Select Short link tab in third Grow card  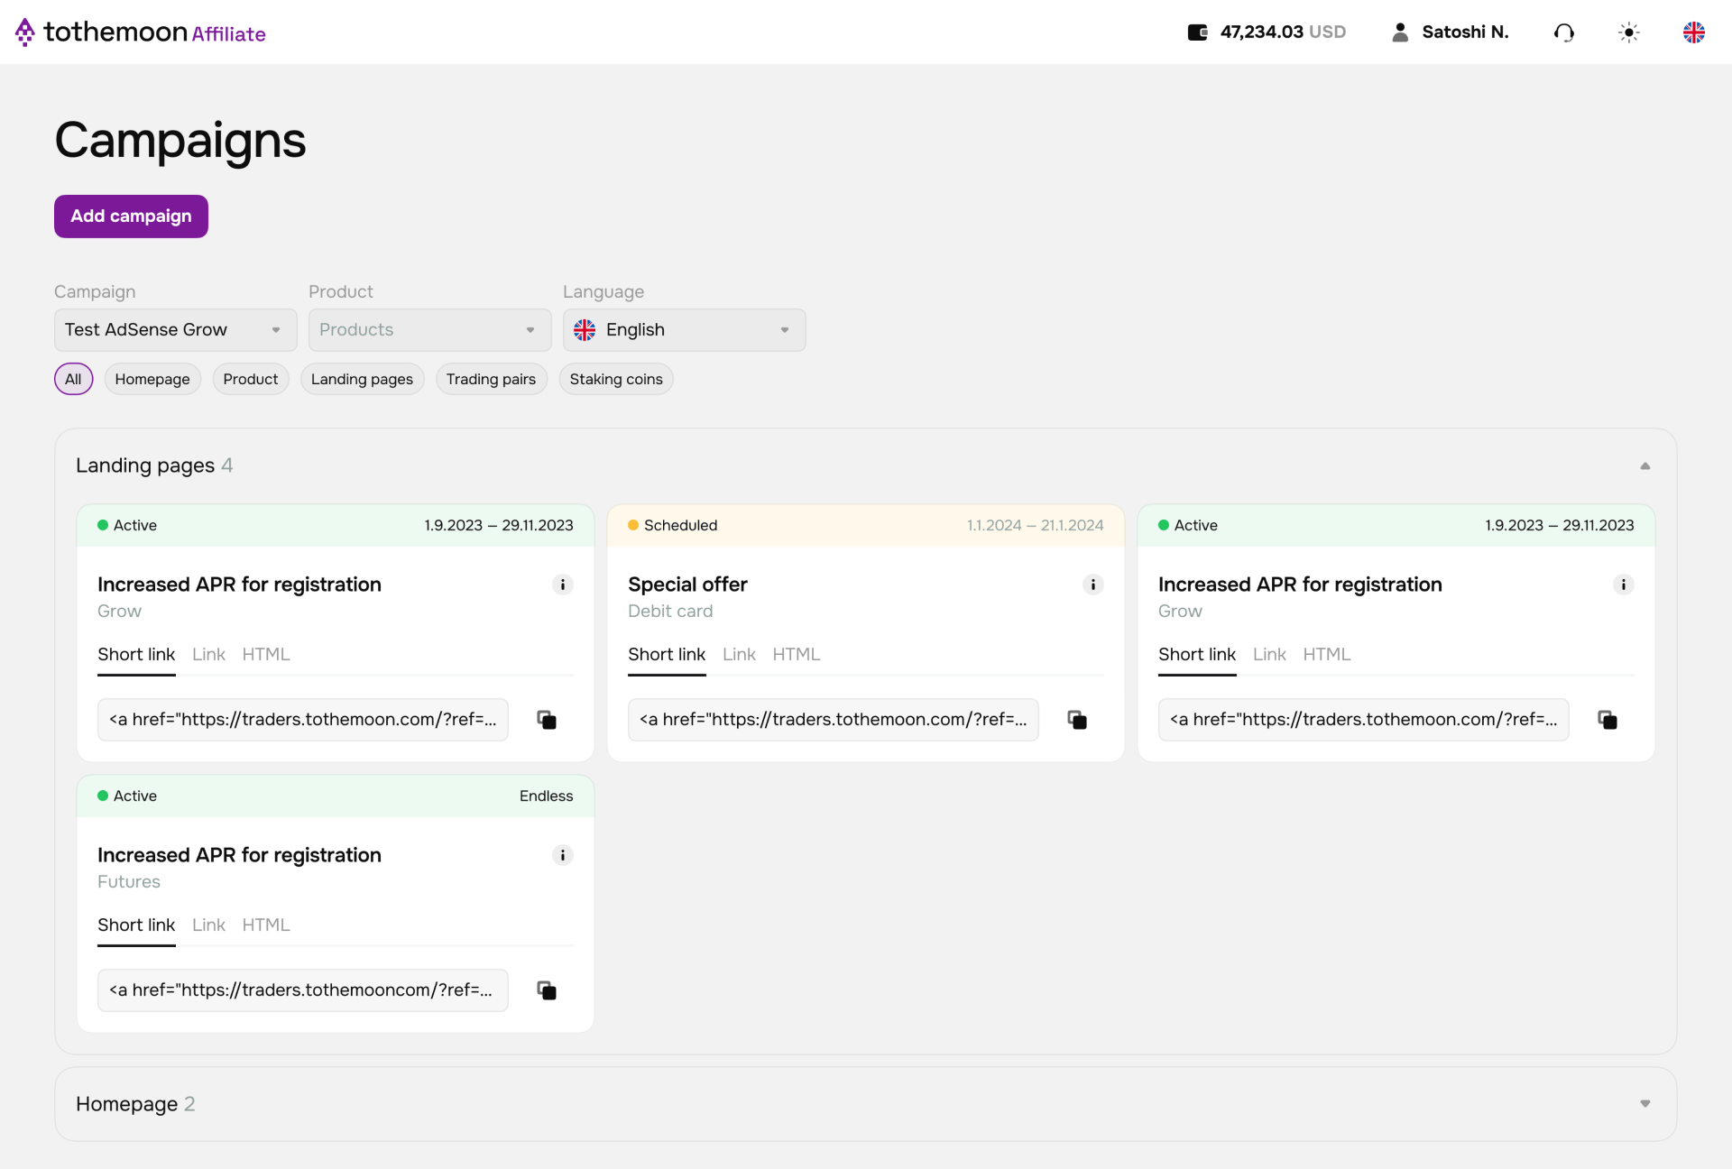(1197, 655)
